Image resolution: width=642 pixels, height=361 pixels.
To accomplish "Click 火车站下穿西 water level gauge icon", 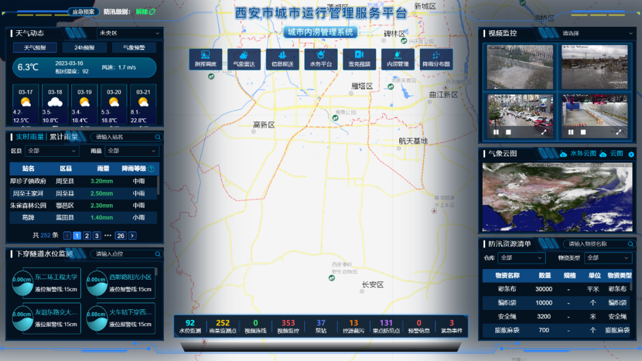I will (97, 318).
